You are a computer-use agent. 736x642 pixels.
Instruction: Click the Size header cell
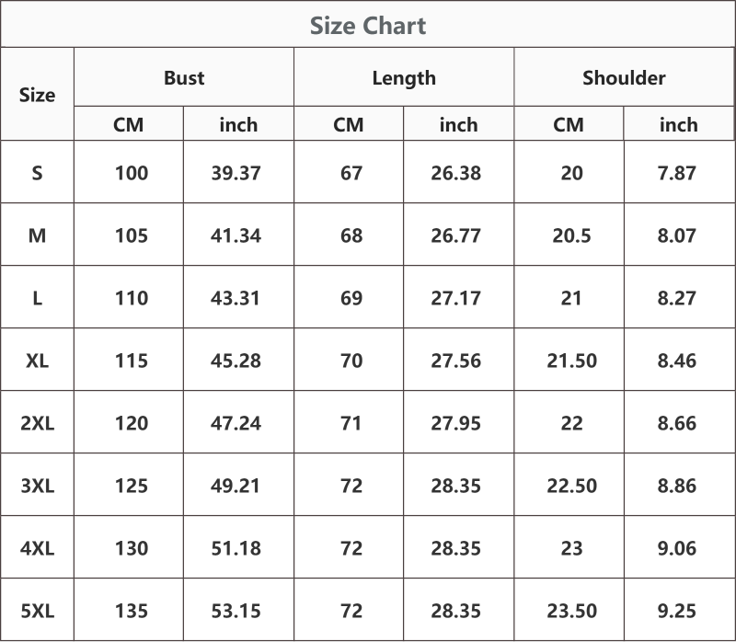[x=37, y=95]
